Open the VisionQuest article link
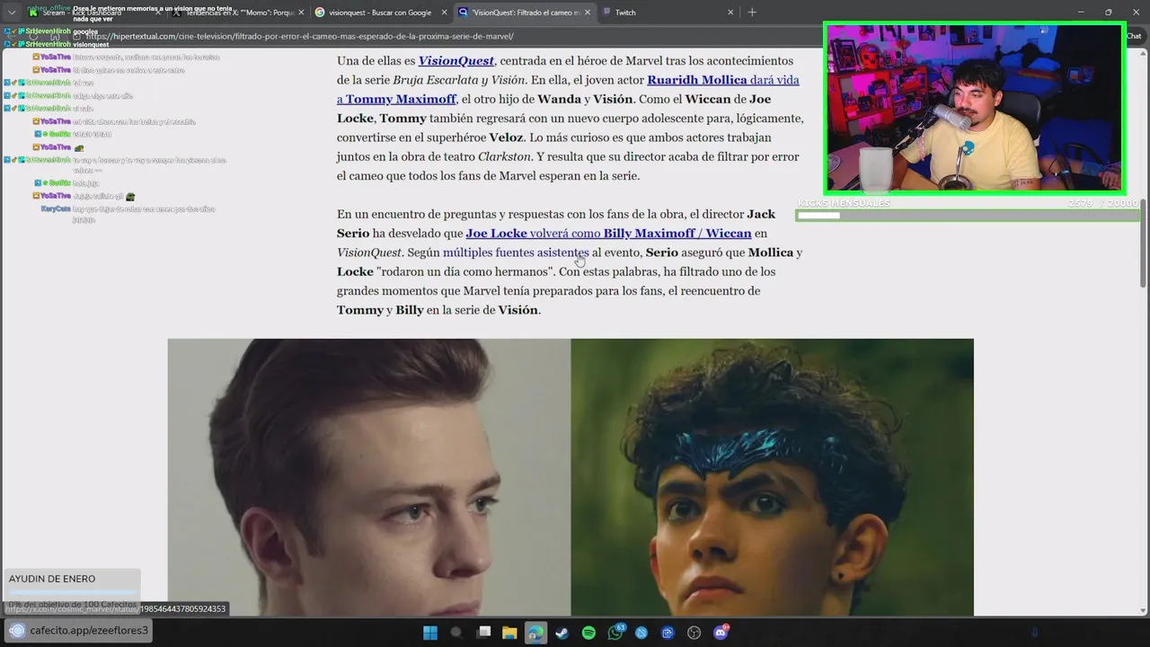The image size is (1150, 647). [x=456, y=60]
